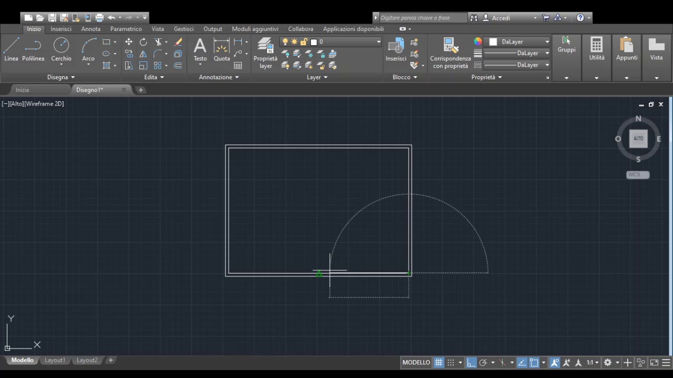Click the Scale tool in Edita panel
The width and height of the screenshot is (673, 378).
[143, 66]
